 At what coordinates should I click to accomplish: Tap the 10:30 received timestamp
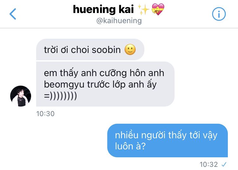point(45,114)
